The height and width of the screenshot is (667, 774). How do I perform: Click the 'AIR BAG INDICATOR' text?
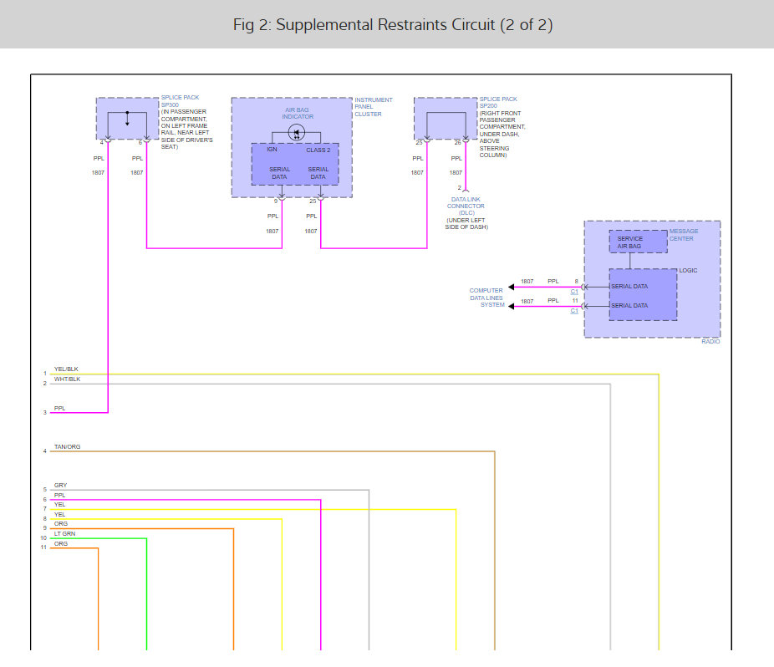point(298,114)
